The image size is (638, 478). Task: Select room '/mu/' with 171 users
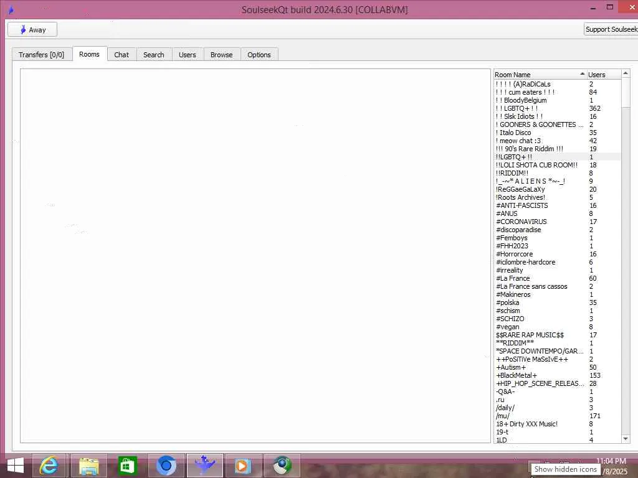(x=557, y=416)
